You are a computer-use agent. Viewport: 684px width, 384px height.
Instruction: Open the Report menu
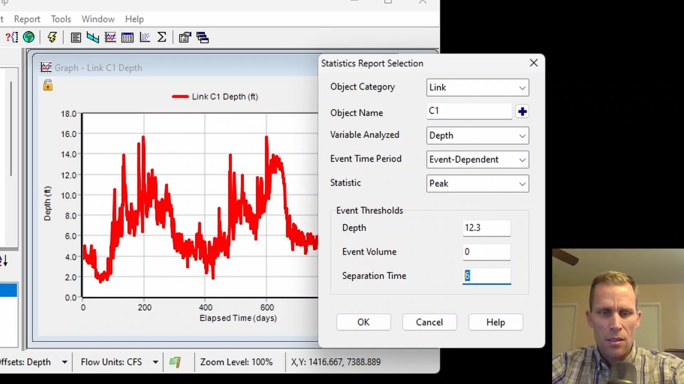tap(27, 19)
